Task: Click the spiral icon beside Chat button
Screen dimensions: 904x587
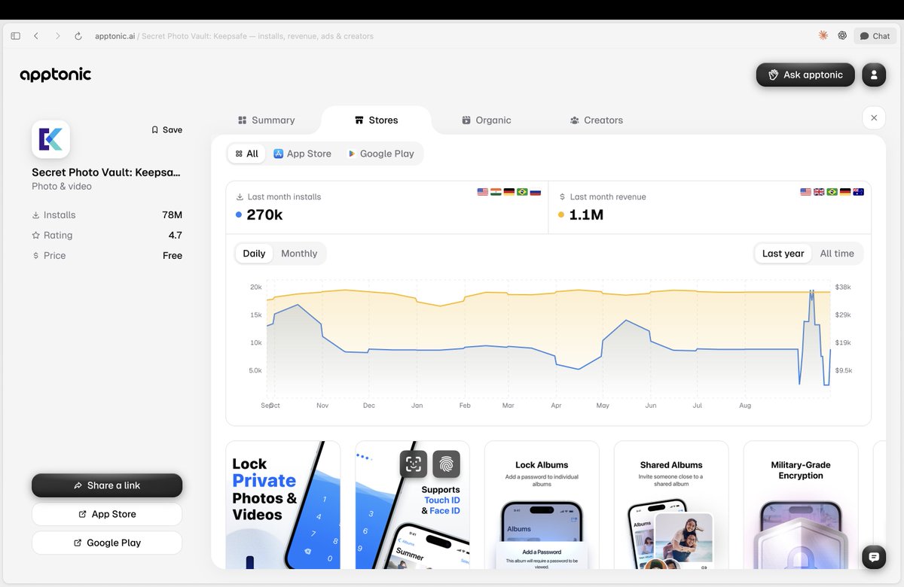Action: (842, 35)
